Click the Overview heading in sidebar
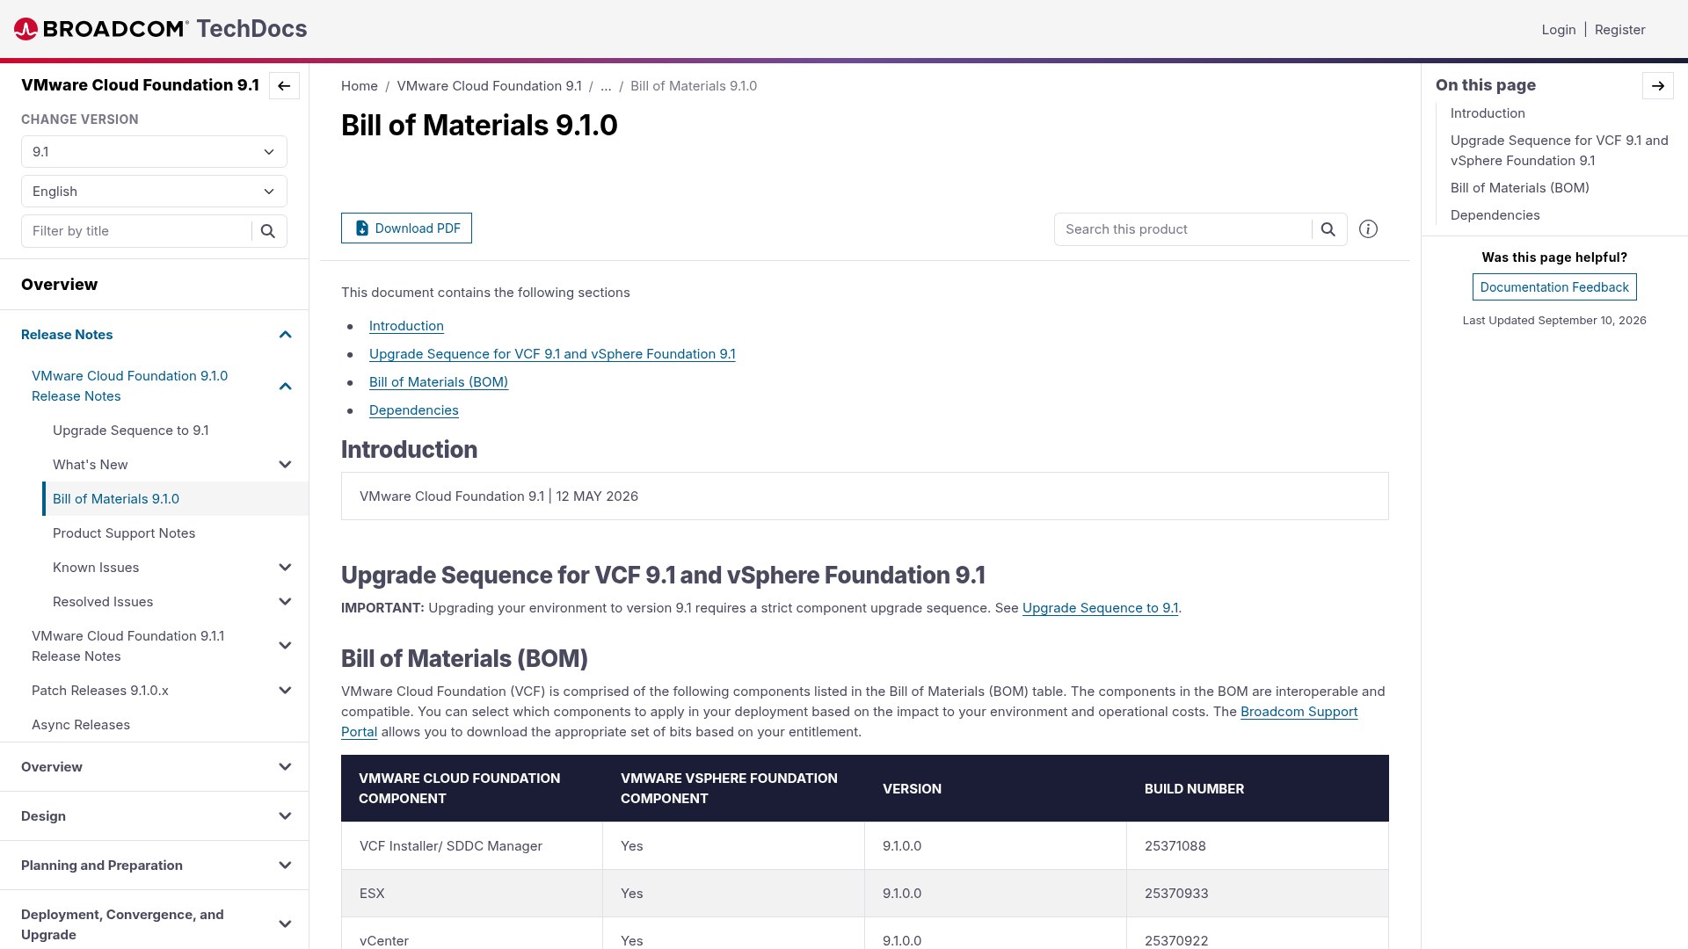This screenshot has width=1688, height=949. coord(60,285)
